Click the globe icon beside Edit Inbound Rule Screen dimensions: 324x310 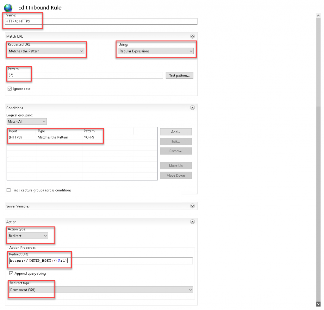tap(8, 7)
